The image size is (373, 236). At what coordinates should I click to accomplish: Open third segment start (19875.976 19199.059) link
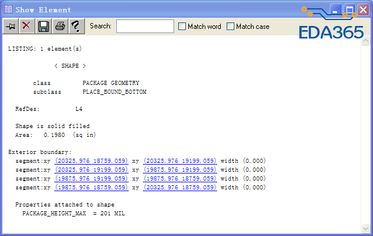pyautogui.click(x=91, y=178)
